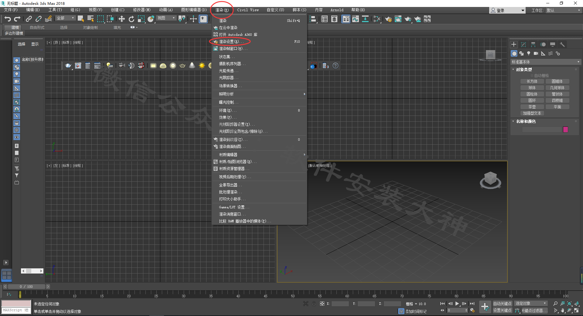This screenshot has height=316, width=583.
Task: Toggle Key Mode arrows button
Action: [442, 311]
